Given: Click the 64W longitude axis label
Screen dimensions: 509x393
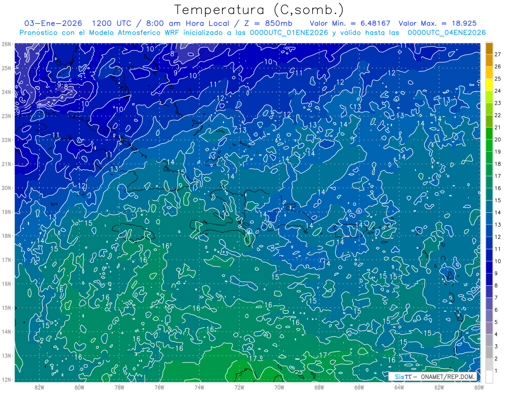Looking at the screenshot, I should click(399, 387).
